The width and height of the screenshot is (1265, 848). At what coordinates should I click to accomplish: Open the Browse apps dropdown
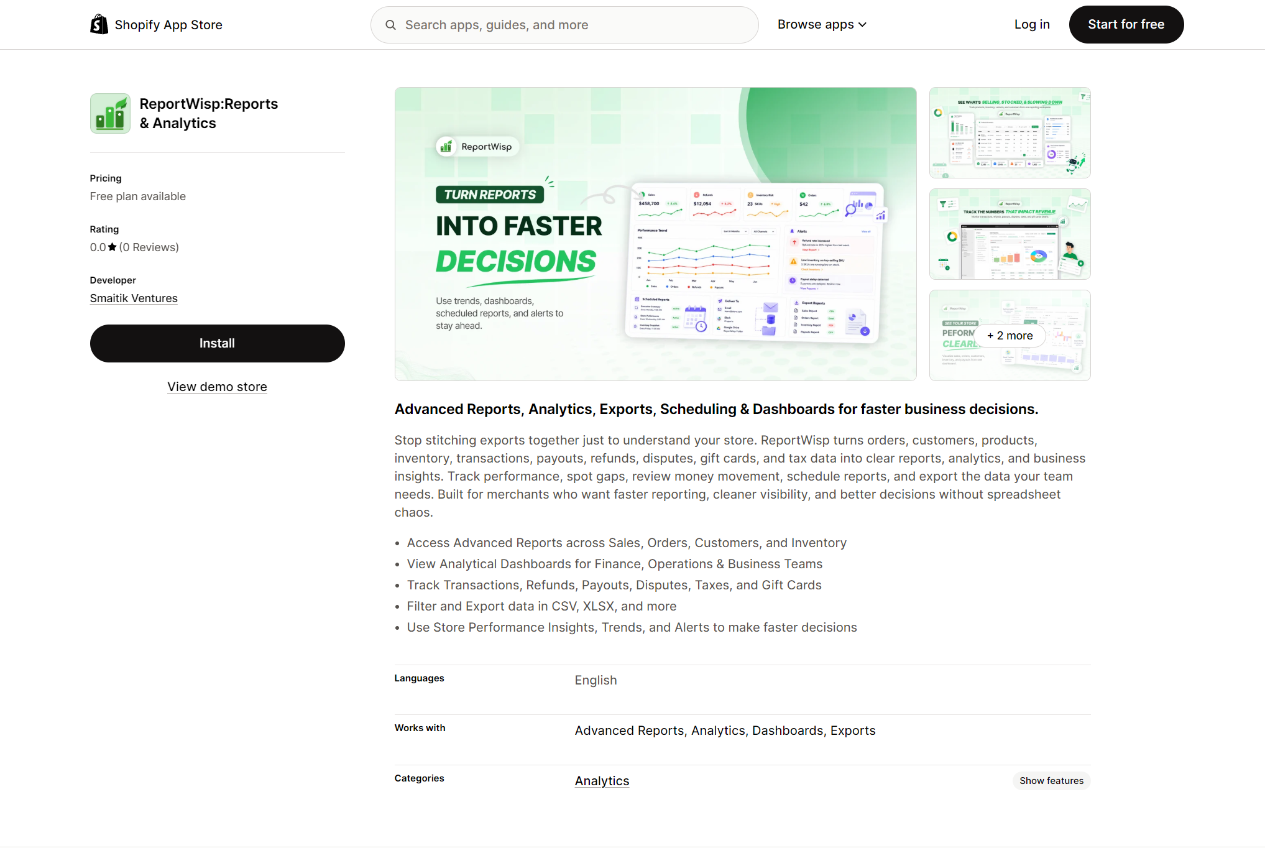[822, 24]
